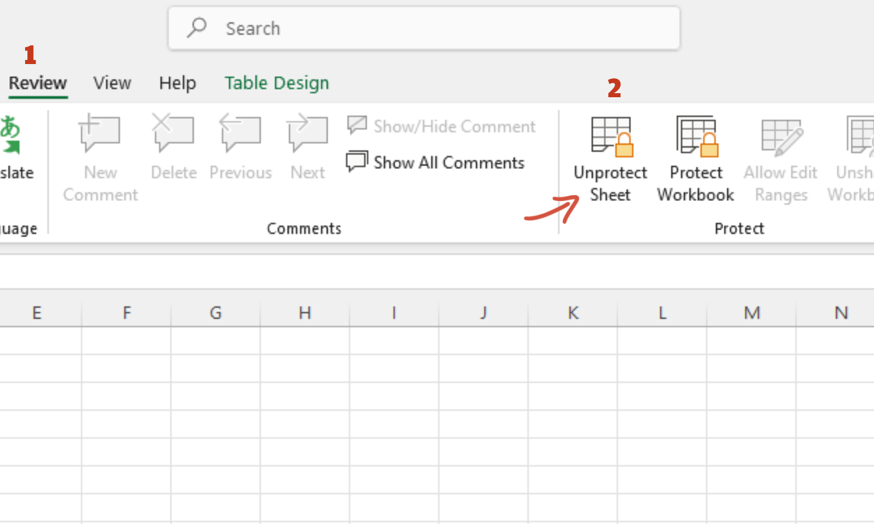Toggle Show All Comments
Image resolution: width=874 pixels, height=524 pixels.
pyautogui.click(x=436, y=162)
